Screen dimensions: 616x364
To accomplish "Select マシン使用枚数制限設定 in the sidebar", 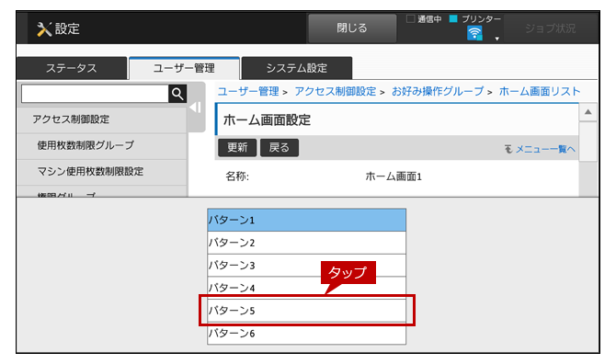I will [x=102, y=172].
